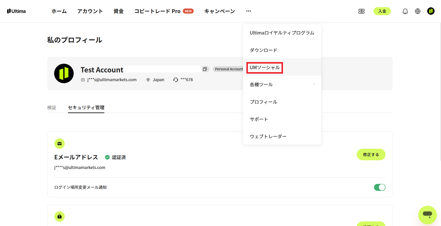Click 修正する button for Eメールアドレス
This screenshot has height=226, width=441.
coord(371,154)
